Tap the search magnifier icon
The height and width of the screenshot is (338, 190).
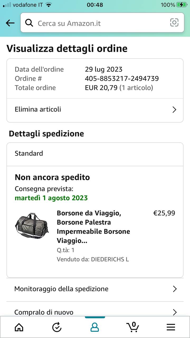[29, 23]
